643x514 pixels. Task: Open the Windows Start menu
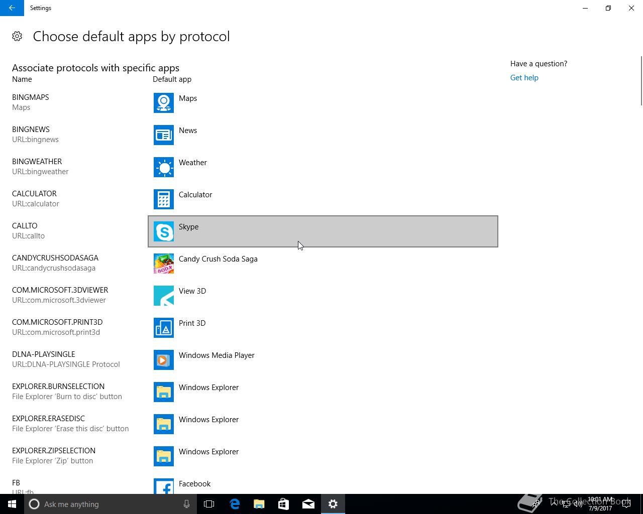coord(12,504)
